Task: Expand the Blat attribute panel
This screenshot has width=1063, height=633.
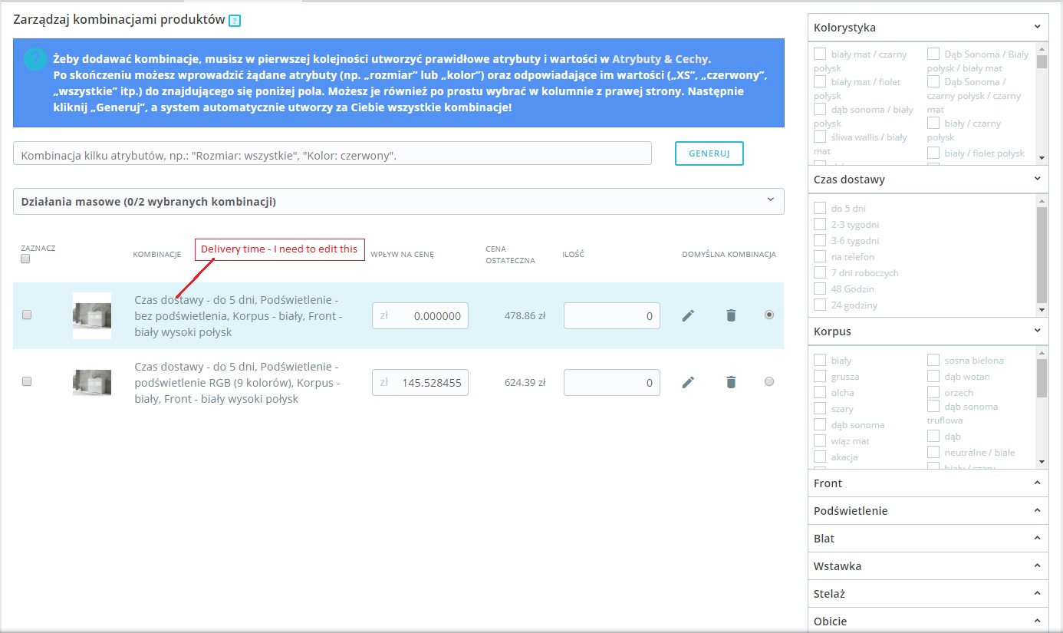Action: [x=928, y=539]
